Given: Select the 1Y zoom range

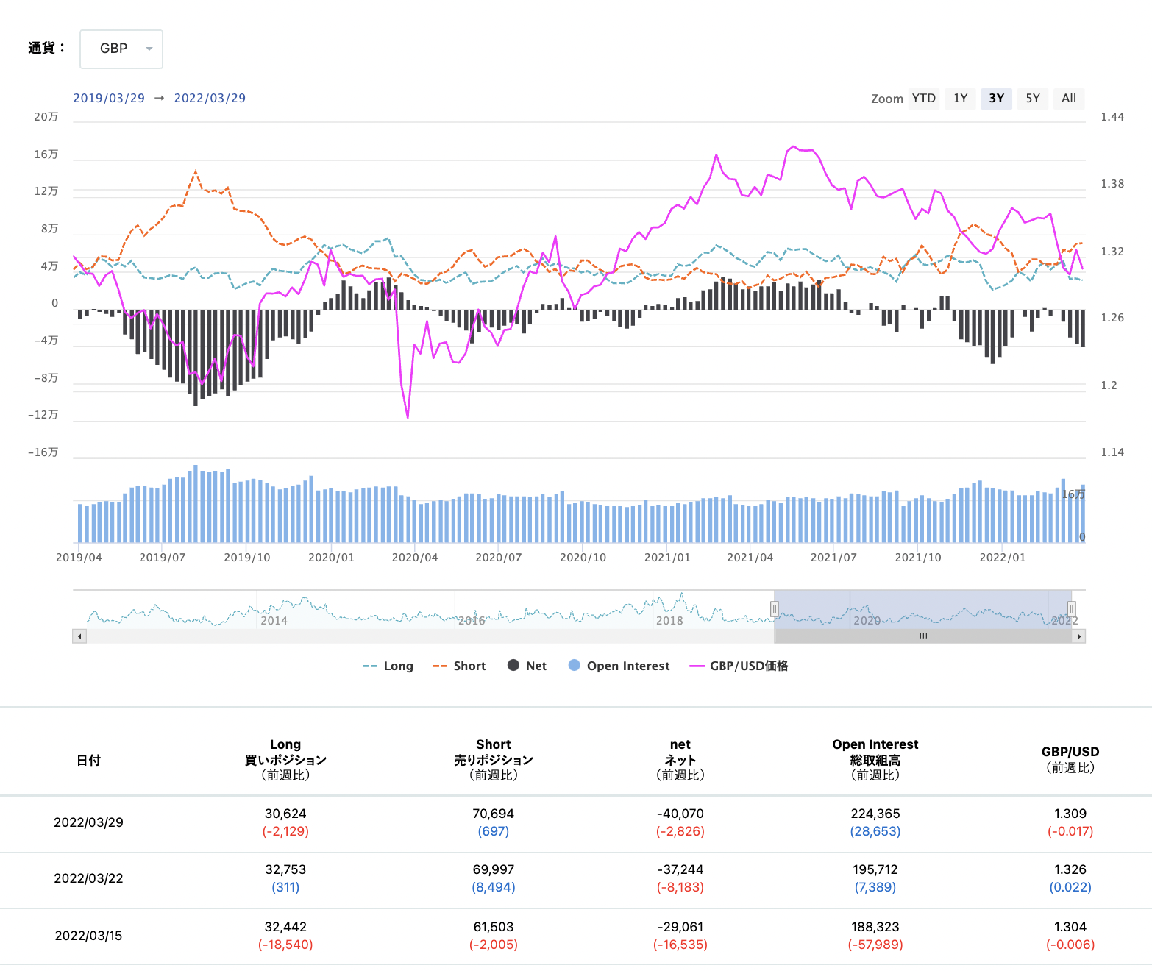Looking at the screenshot, I should tap(961, 99).
